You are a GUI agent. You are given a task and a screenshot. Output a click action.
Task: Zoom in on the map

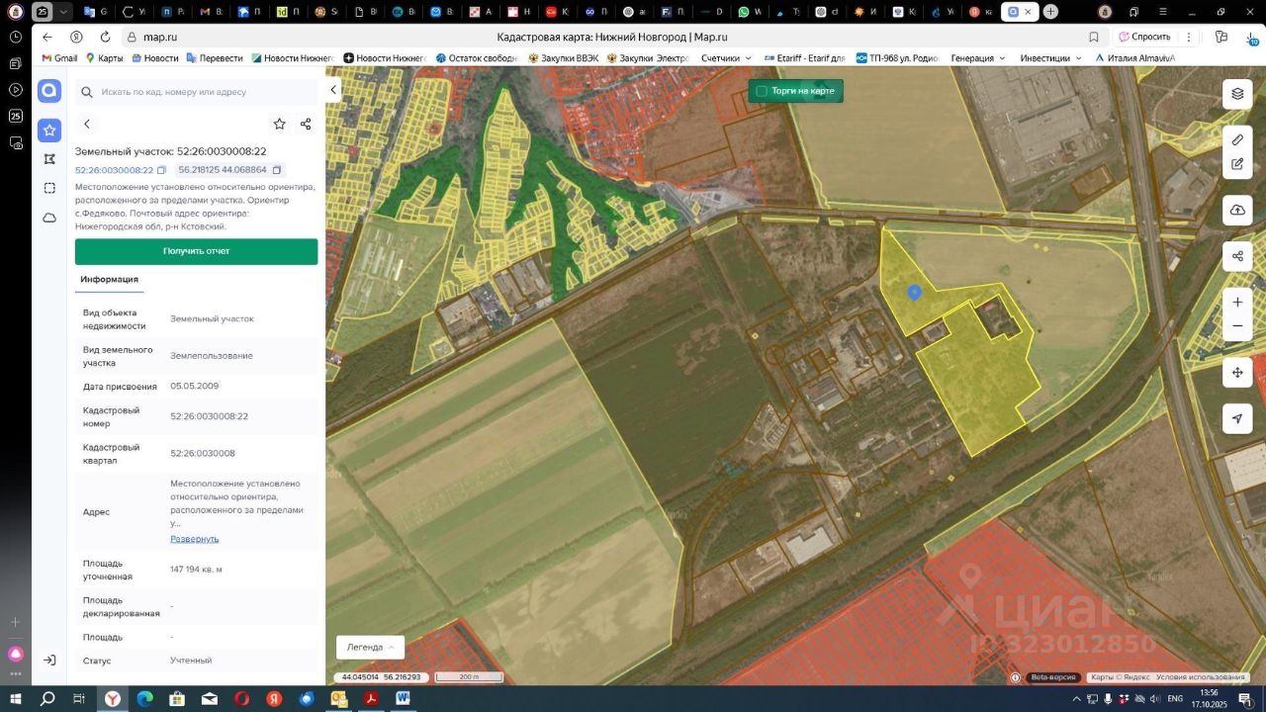[x=1237, y=302]
